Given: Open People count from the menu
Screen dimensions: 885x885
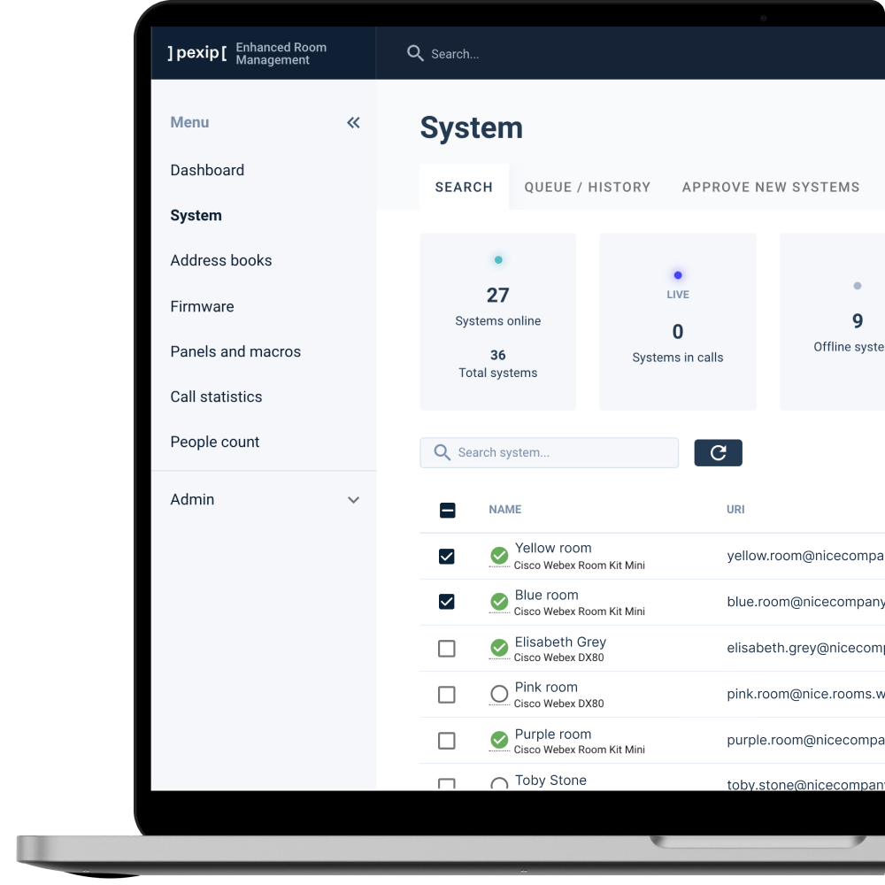Looking at the screenshot, I should tap(215, 442).
